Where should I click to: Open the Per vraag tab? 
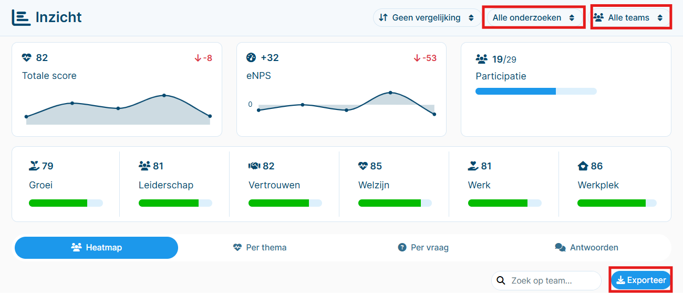(x=423, y=247)
